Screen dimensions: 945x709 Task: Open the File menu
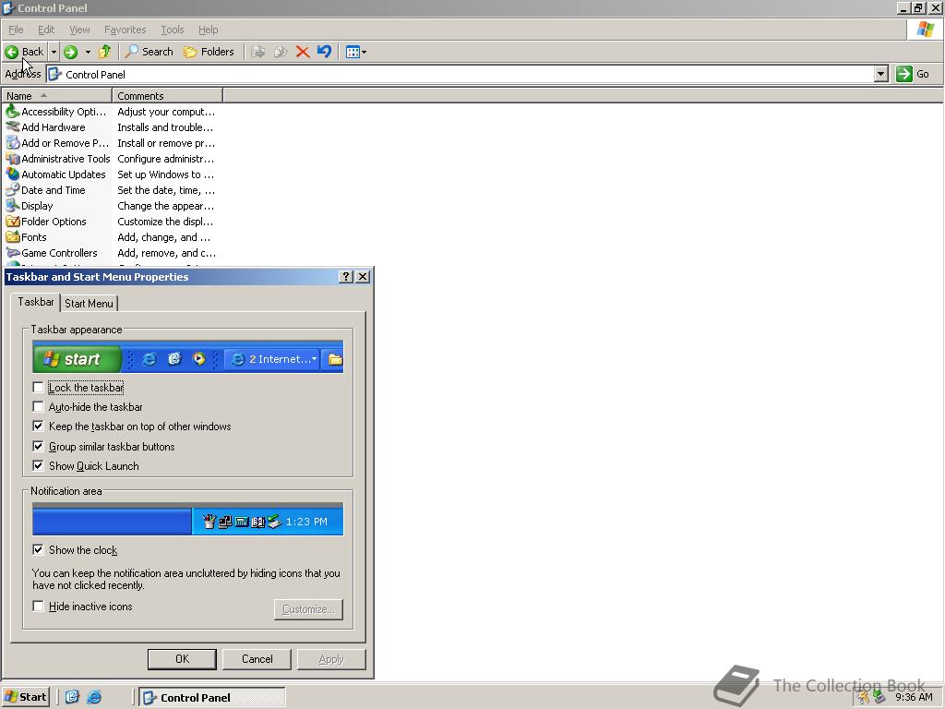click(x=16, y=30)
